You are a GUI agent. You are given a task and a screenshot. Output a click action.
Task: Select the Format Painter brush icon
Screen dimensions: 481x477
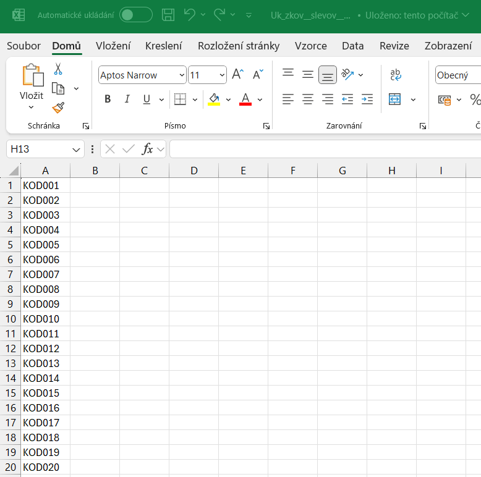click(58, 108)
